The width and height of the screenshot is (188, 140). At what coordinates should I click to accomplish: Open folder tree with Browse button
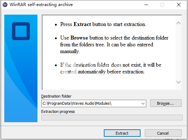pyautogui.click(x=166, y=103)
